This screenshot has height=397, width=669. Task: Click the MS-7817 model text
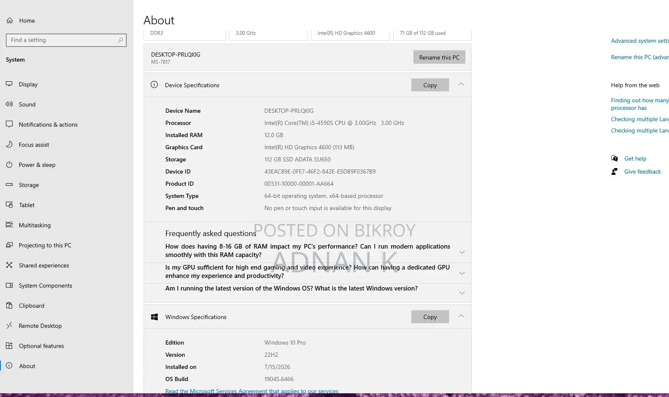click(161, 62)
